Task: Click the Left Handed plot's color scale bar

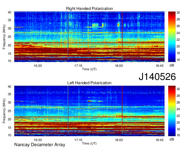Action: pos(172,111)
